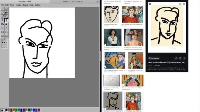200x112 pixels.
Task: Open the Colors menu in Paint
Action: tap(25, 5)
